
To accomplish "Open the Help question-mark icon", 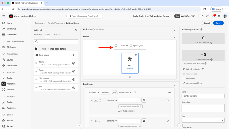I will (x=208, y=16).
